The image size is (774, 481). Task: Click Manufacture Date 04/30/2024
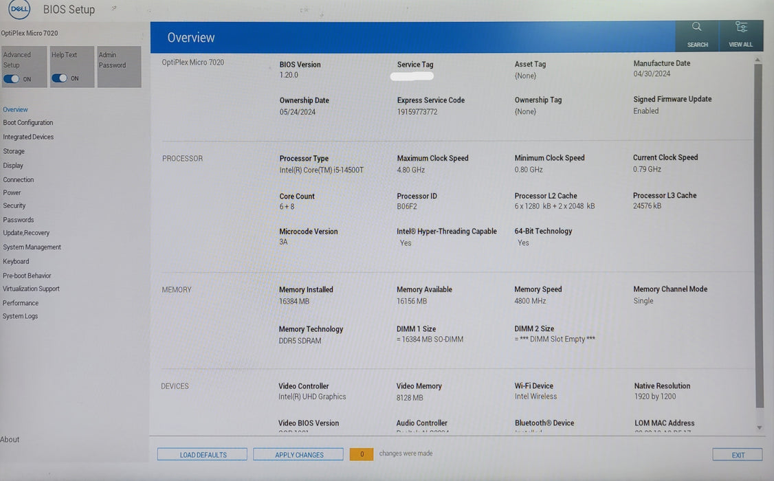652,74
